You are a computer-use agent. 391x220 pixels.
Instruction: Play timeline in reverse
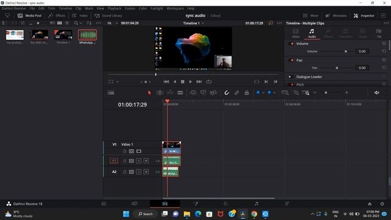tap(175, 81)
